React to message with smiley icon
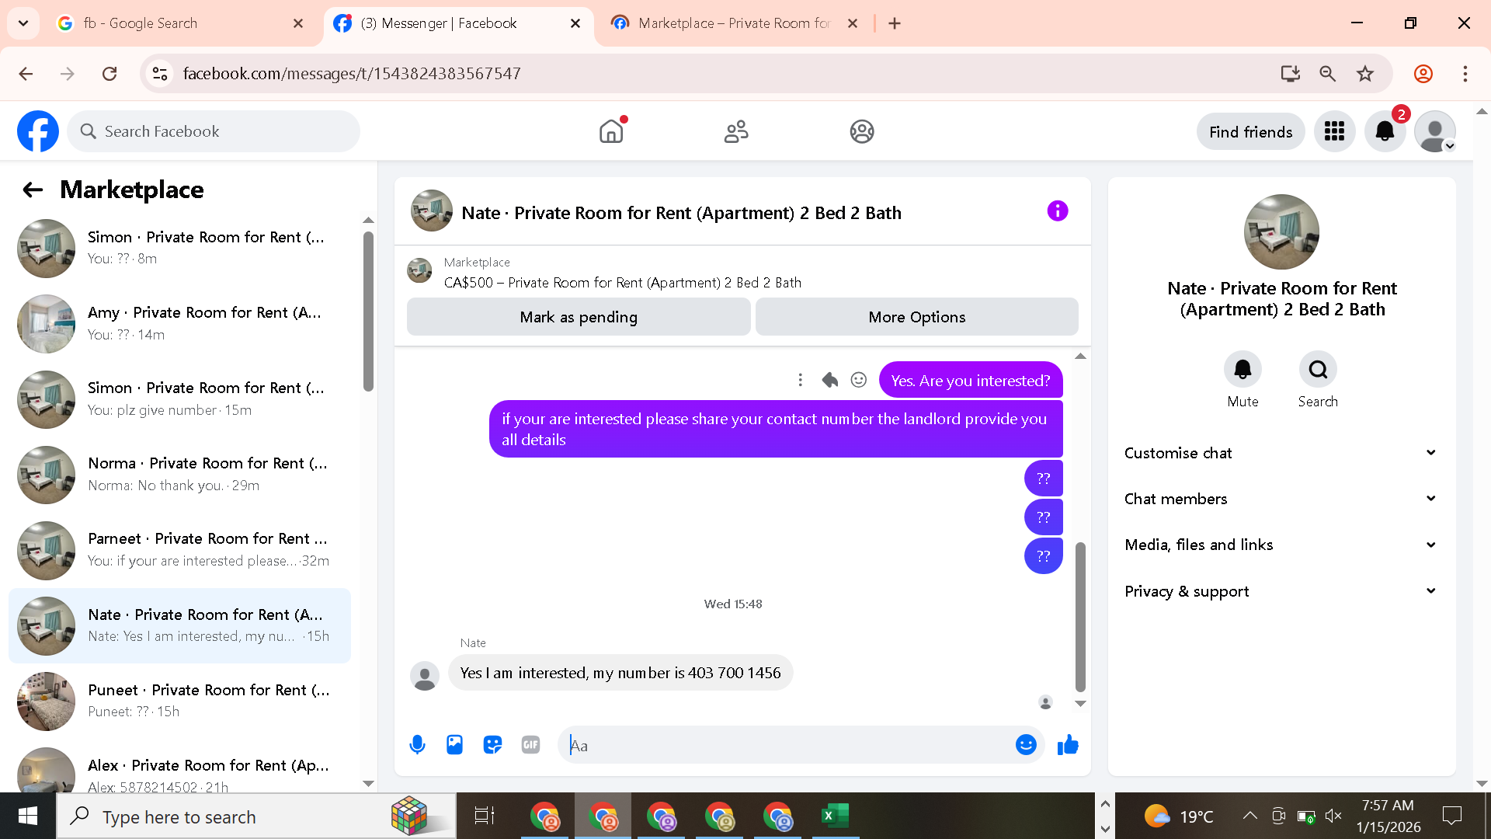1491x839 pixels. coord(858,380)
